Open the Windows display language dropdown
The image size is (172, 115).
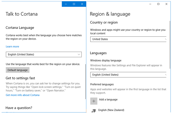pos(128,75)
